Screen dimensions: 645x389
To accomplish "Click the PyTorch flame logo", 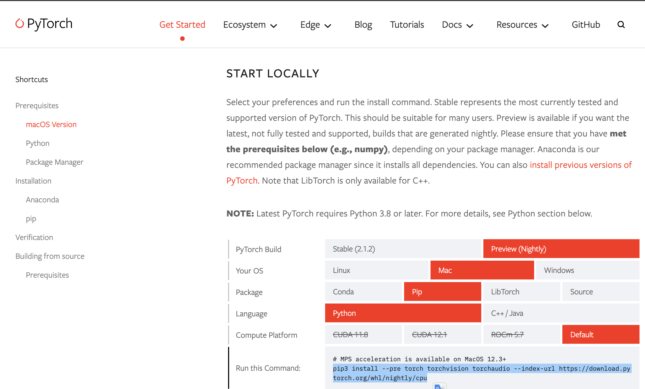I will [20, 24].
